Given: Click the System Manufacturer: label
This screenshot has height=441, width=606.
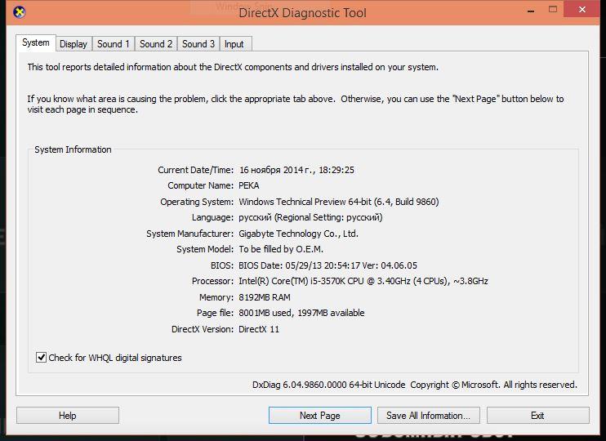Looking at the screenshot, I should click(x=189, y=234).
